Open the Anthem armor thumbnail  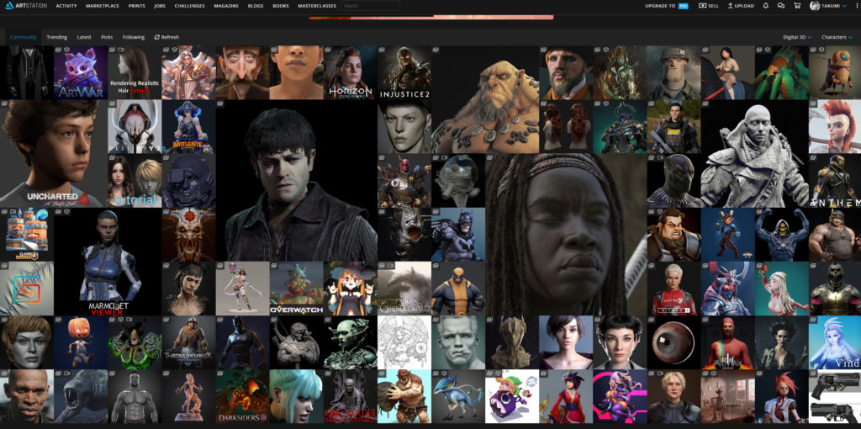[x=834, y=180]
